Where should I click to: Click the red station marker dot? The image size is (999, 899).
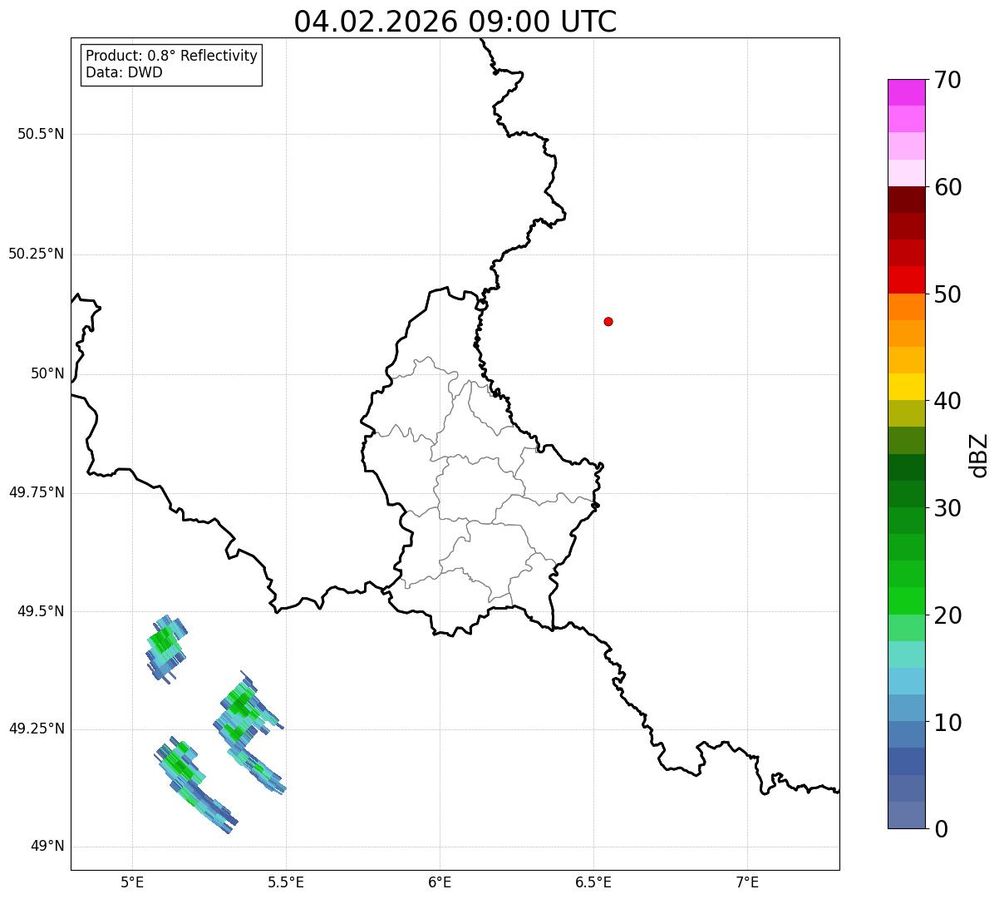[608, 321]
